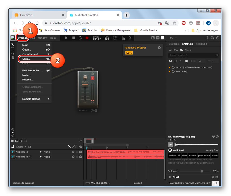
Task: Switch to the PRESETS tab
Action: pyautogui.click(x=201, y=44)
